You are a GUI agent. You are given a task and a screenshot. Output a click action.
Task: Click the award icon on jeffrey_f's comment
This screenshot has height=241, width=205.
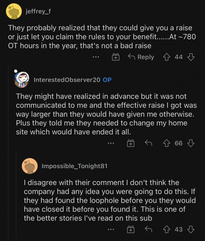(x=115, y=57)
